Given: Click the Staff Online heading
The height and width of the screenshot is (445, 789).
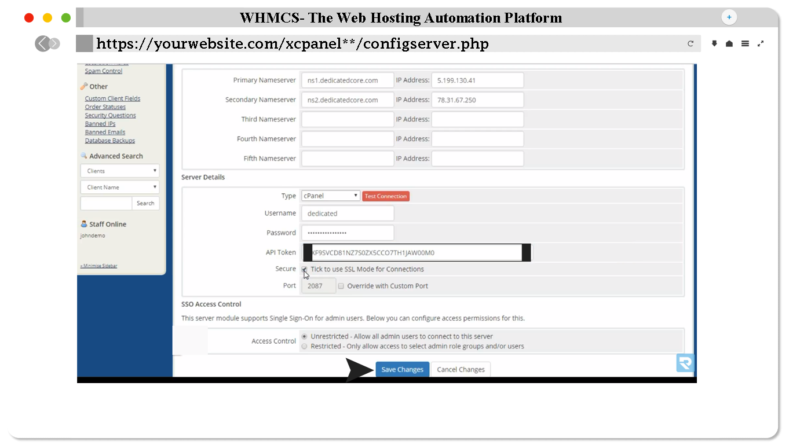Looking at the screenshot, I should [108, 224].
